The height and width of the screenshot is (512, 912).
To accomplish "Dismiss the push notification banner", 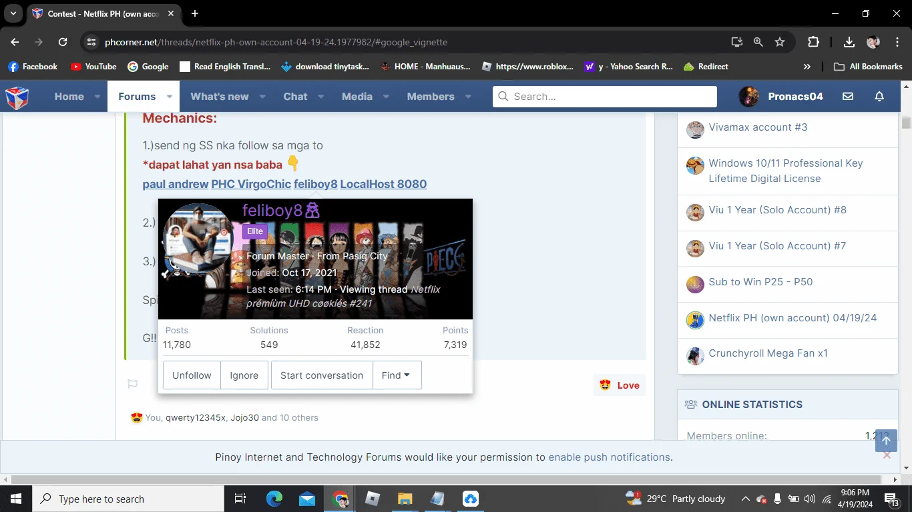I will 887,455.
